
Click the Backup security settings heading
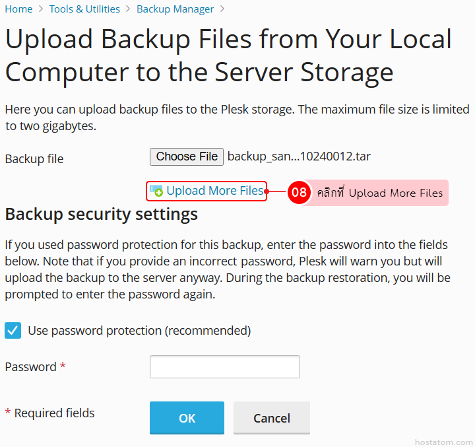(x=102, y=215)
